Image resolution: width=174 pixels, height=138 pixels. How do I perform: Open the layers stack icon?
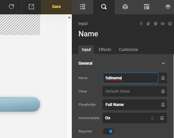[168, 7]
